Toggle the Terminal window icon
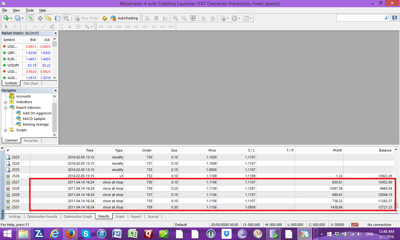 click(57, 18)
